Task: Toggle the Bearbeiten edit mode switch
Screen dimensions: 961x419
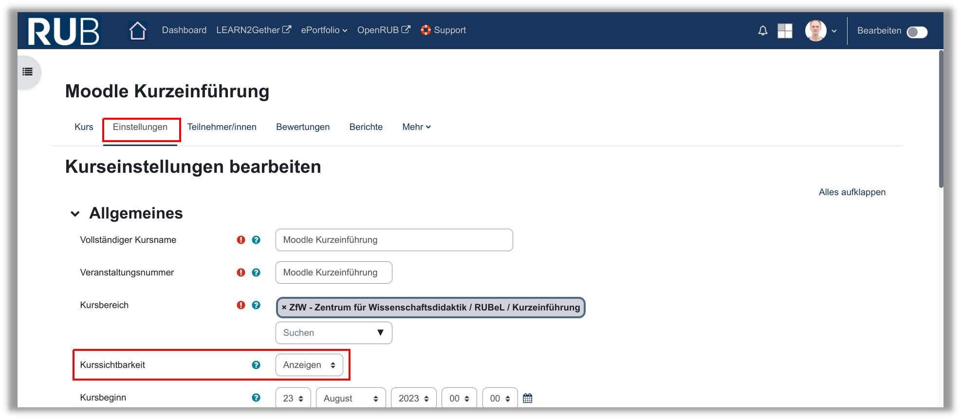Action: pos(917,32)
